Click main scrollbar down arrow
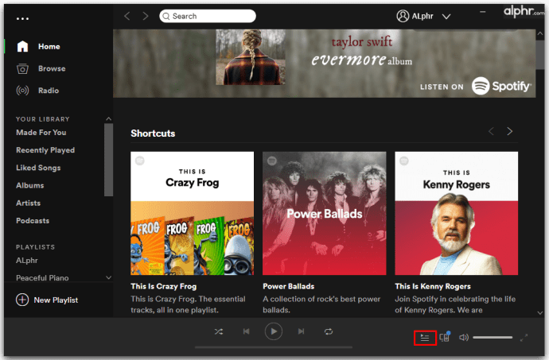 point(540,313)
